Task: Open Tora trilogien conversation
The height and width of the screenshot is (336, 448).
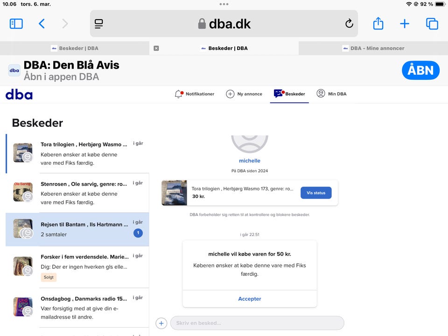Action: pos(78,154)
